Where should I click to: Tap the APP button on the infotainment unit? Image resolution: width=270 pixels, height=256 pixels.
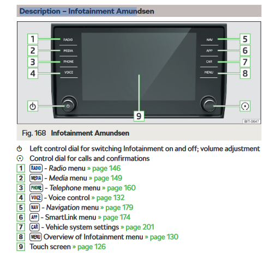coord(209,51)
